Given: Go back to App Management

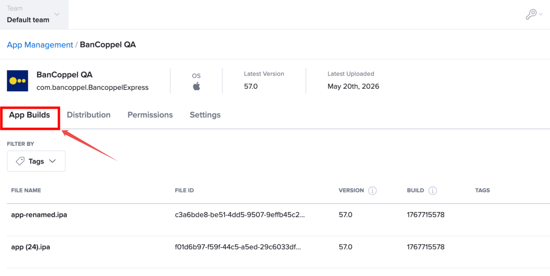Looking at the screenshot, I should 40,45.
